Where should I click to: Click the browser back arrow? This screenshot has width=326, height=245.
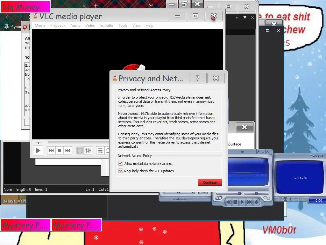coord(8,17)
